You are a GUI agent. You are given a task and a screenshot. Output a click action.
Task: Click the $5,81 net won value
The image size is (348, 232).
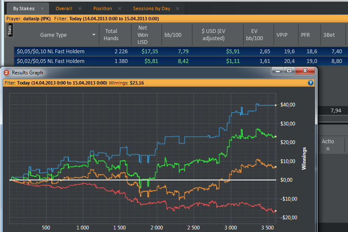pyautogui.click(x=151, y=61)
